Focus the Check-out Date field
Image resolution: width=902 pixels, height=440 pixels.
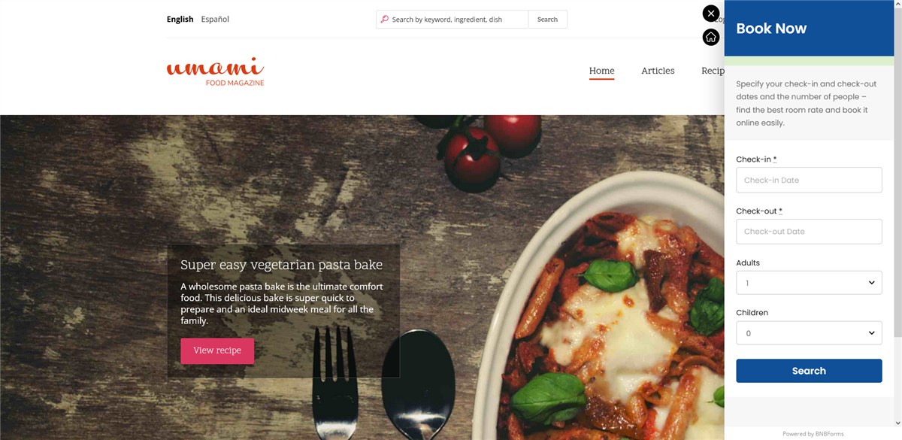[x=809, y=232]
